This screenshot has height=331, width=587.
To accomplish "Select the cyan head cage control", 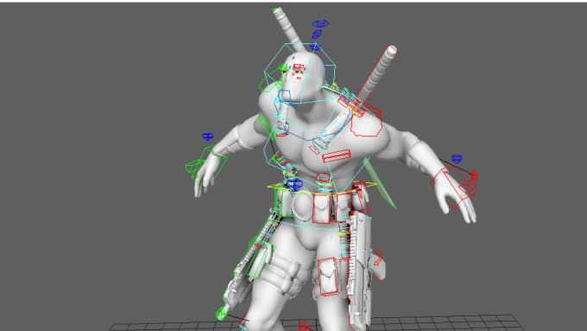I will coord(300,73).
